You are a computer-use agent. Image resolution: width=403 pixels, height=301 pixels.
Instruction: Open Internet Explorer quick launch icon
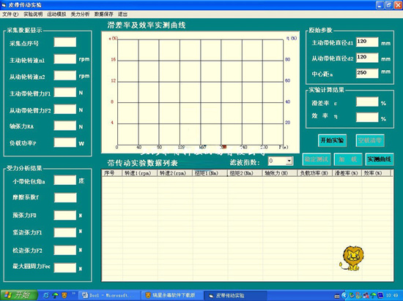tap(46, 295)
